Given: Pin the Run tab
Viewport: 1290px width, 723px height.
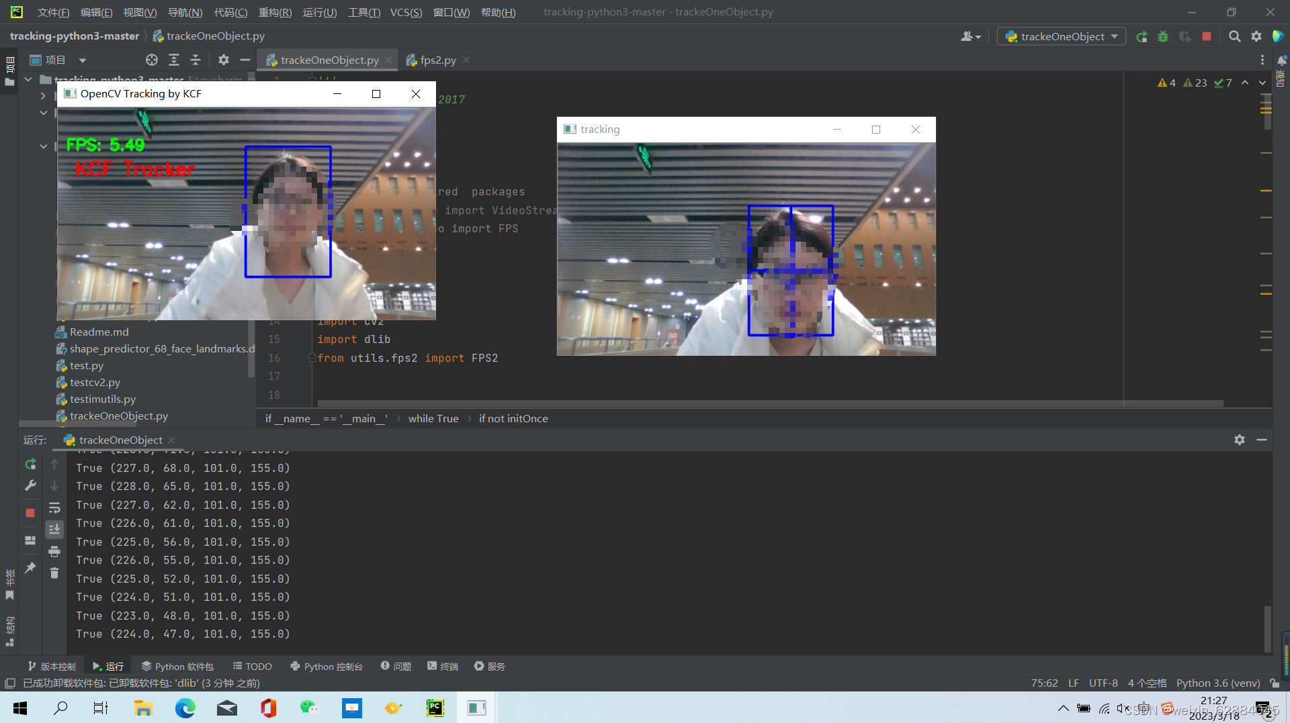Looking at the screenshot, I should tap(30, 568).
